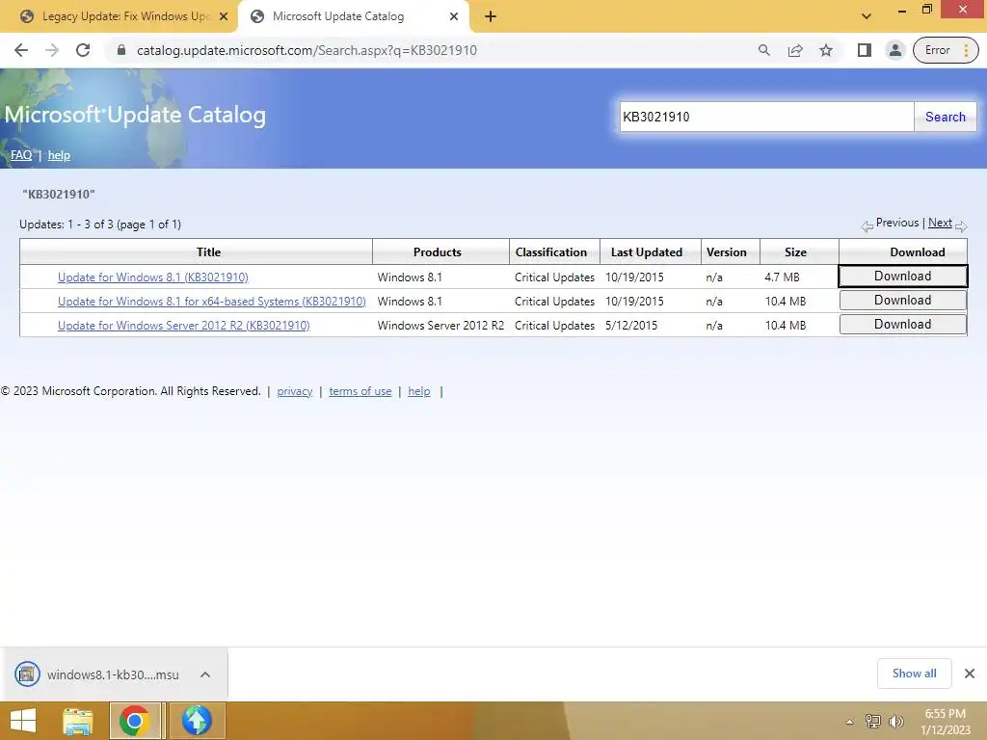Click the taskbar clock showing 6:55 PM

[x=945, y=722]
